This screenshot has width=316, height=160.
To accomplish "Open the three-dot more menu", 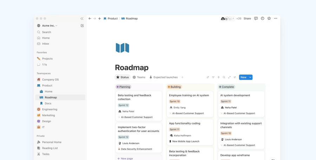I will pyautogui.click(x=276, y=19).
